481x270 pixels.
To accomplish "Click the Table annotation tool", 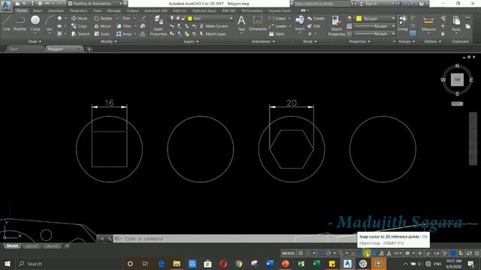I will pyautogui.click(x=277, y=34).
